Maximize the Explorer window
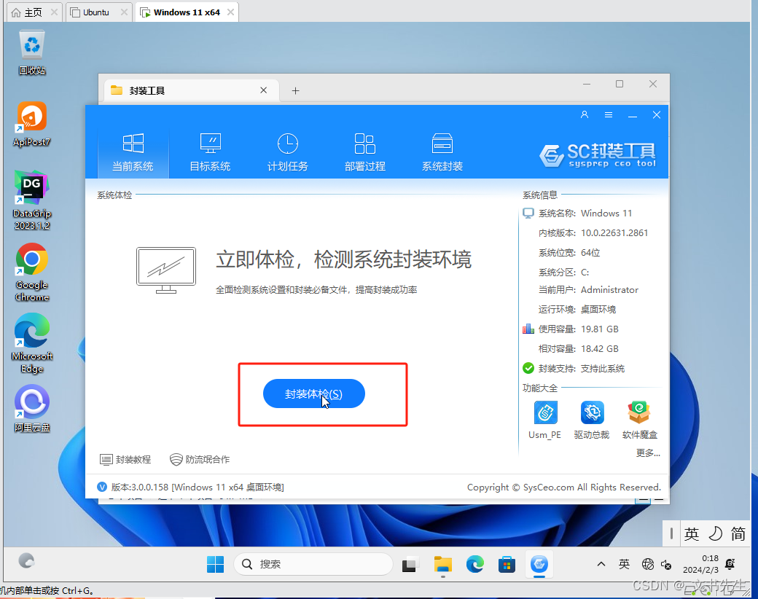Screen dimensions: 758x599 (620, 84)
